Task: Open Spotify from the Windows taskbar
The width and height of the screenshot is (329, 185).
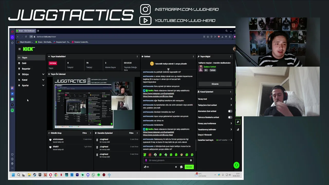Action: point(98,175)
